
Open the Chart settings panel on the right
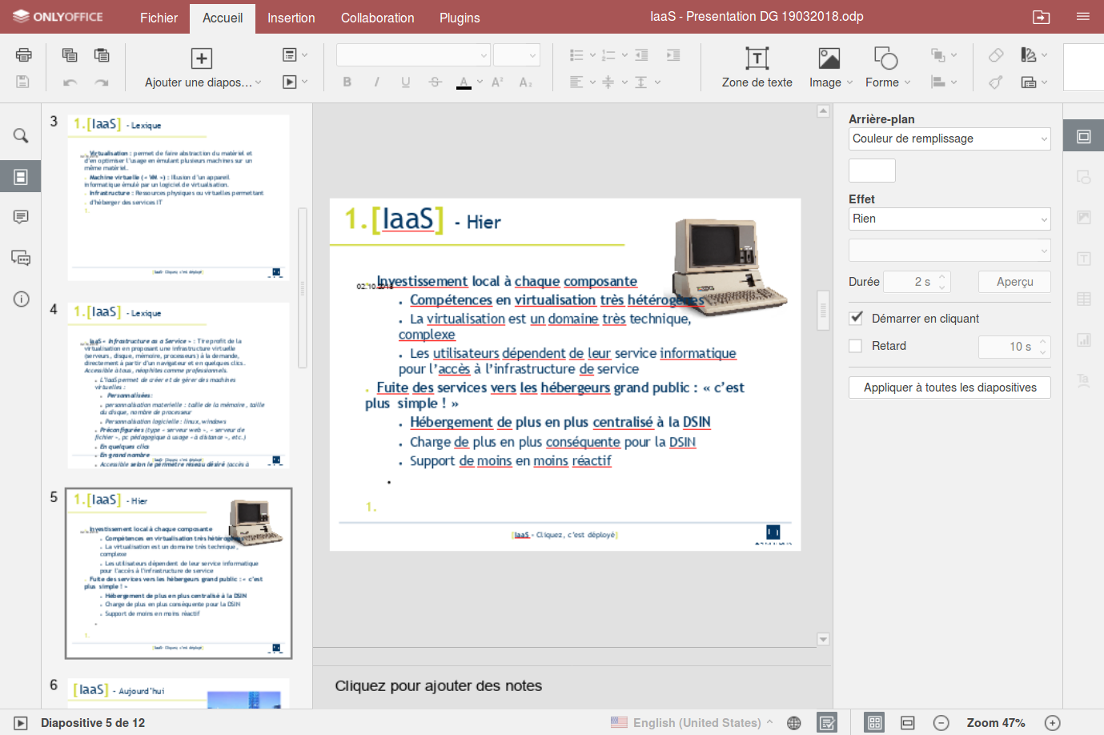pyautogui.click(x=1083, y=339)
